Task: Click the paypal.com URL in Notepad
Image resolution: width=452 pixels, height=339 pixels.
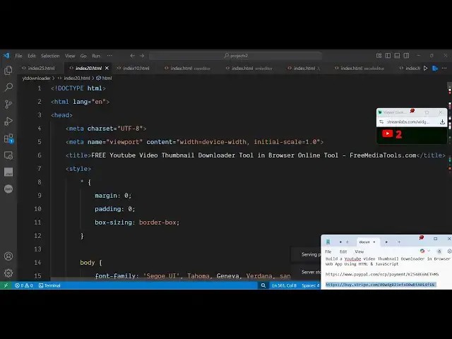Action: pos(382,274)
